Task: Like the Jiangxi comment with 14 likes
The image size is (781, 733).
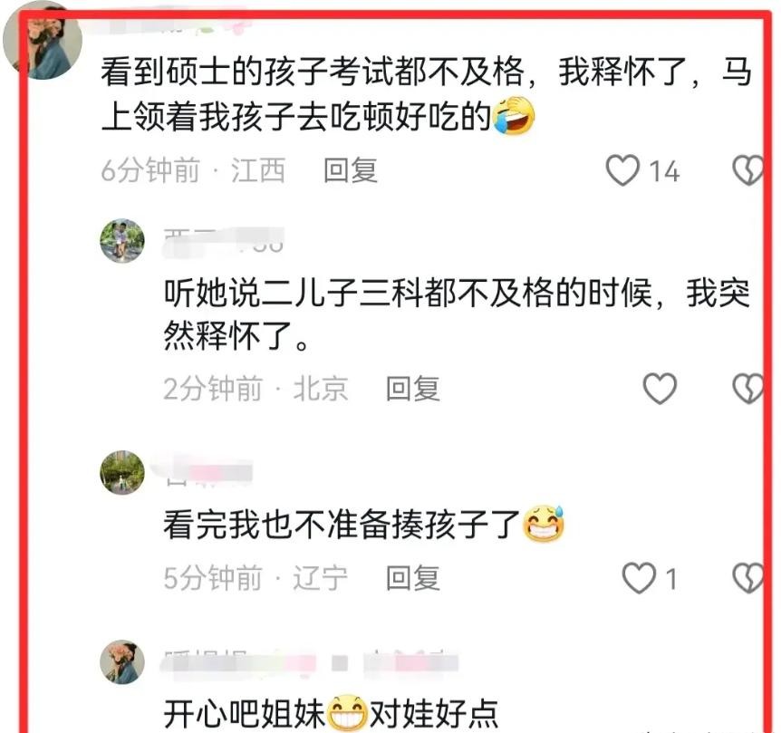Action: click(622, 170)
